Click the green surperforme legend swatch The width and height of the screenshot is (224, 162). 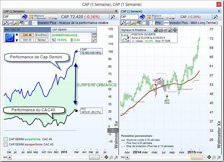(6, 139)
